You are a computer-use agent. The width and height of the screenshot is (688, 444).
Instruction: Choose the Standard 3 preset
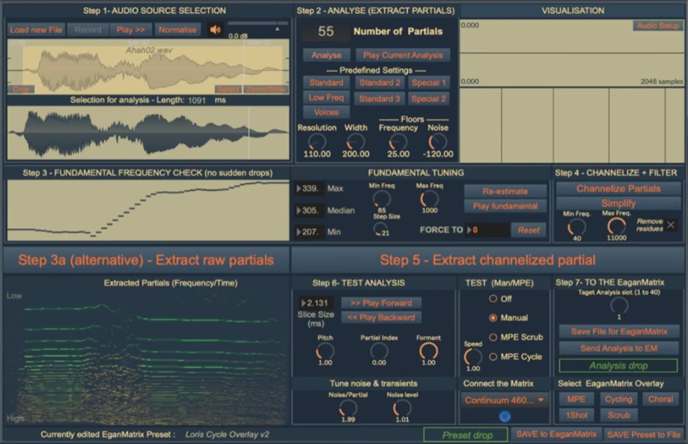(379, 98)
